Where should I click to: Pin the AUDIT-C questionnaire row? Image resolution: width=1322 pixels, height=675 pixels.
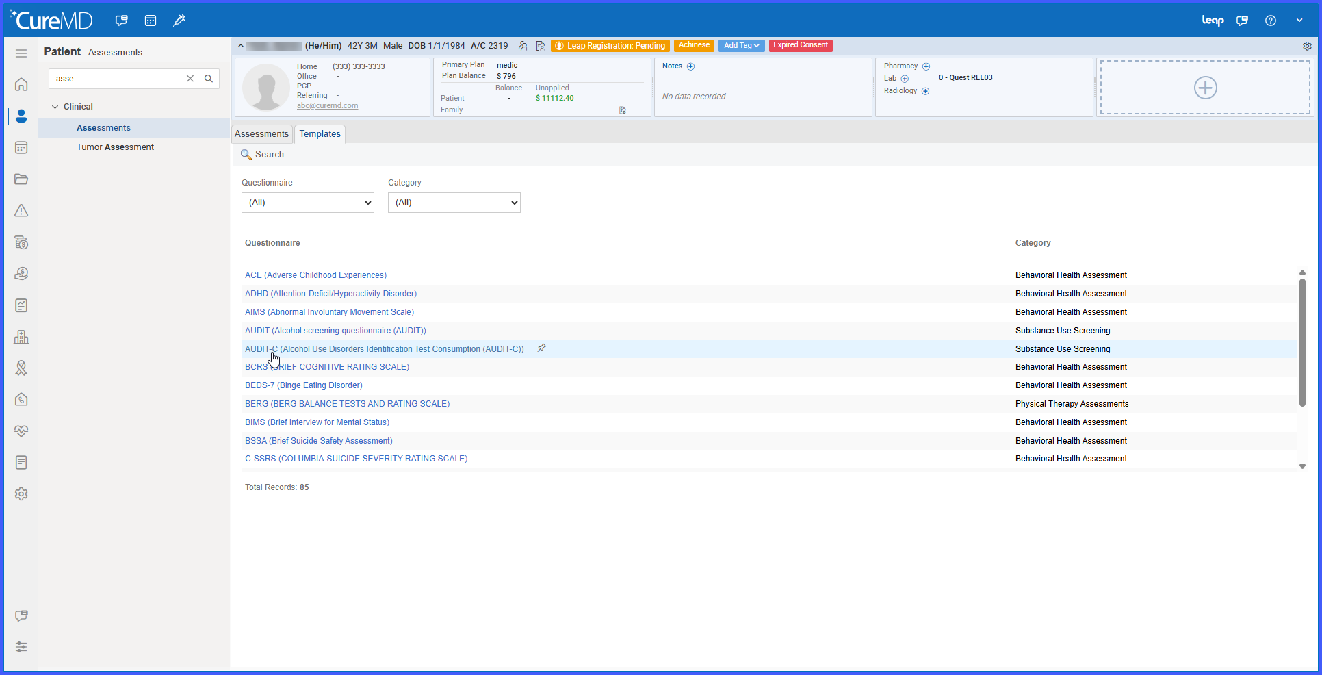[x=541, y=348]
